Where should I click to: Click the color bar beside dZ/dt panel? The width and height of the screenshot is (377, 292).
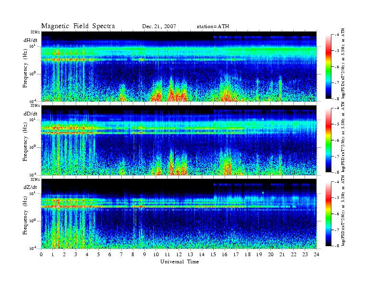[328, 214]
